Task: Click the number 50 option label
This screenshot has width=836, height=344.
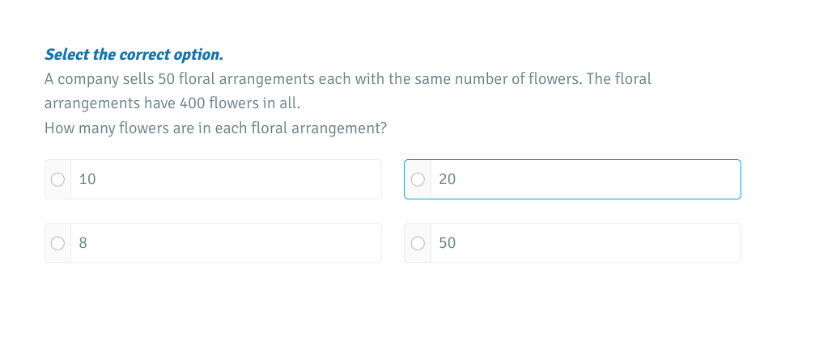Action: (x=448, y=243)
